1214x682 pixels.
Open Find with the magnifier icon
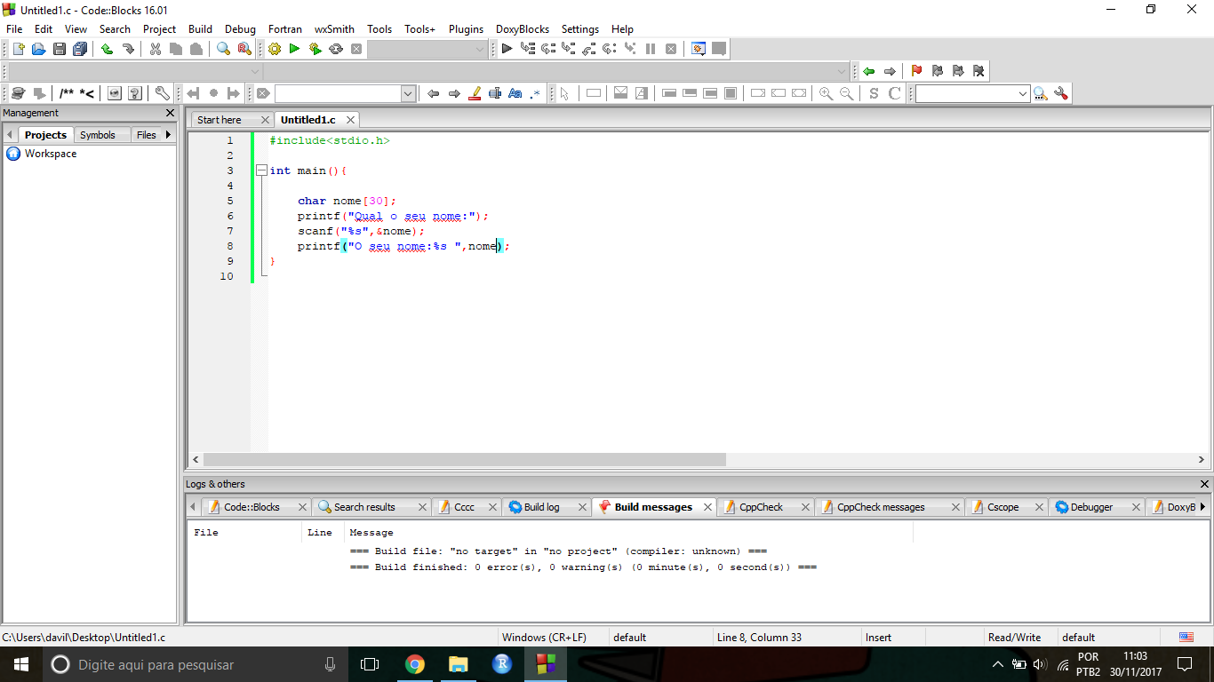coord(223,49)
